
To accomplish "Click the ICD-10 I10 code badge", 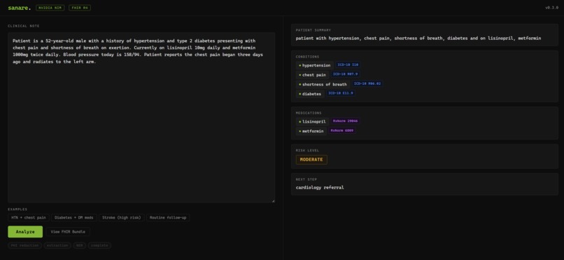I will (x=348, y=64).
